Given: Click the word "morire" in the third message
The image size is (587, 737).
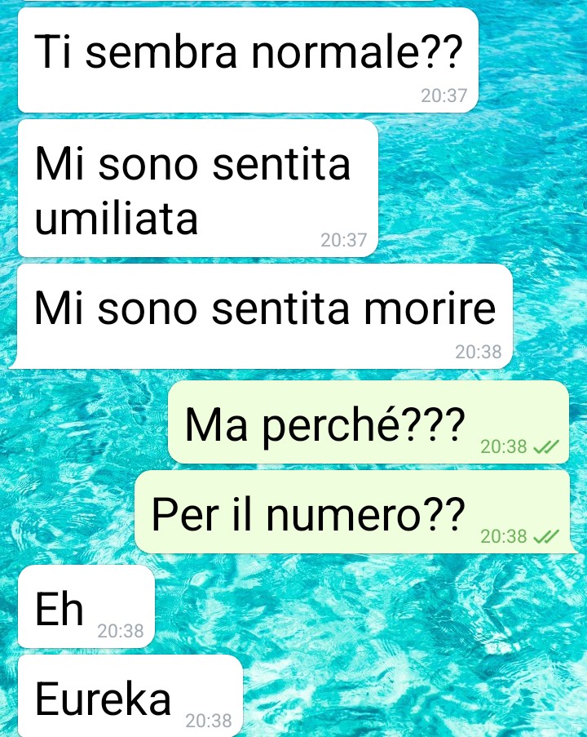Looking at the screenshot, I should 430,309.
